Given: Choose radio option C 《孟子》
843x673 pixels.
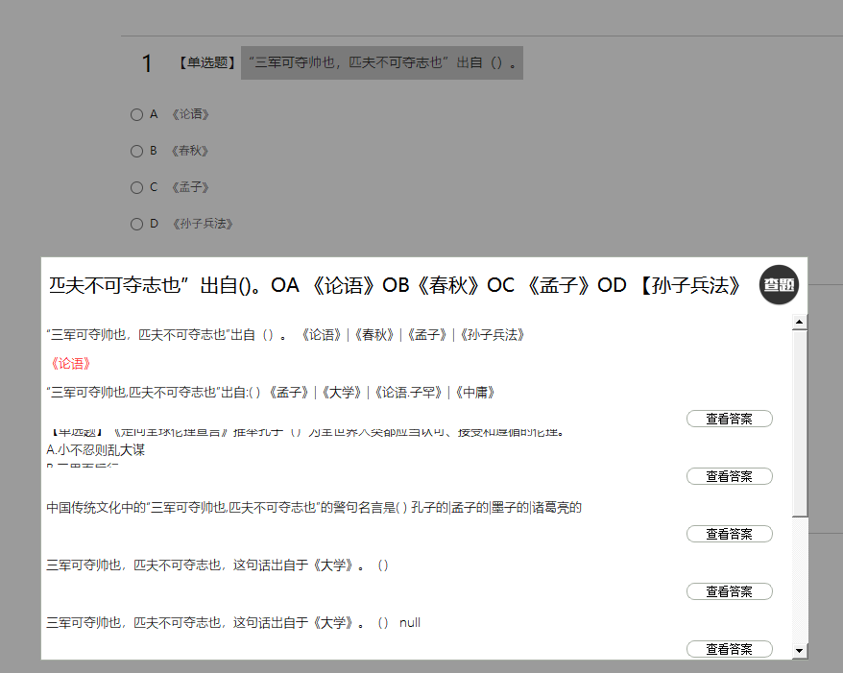Looking at the screenshot, I should (x=136, y=187).
